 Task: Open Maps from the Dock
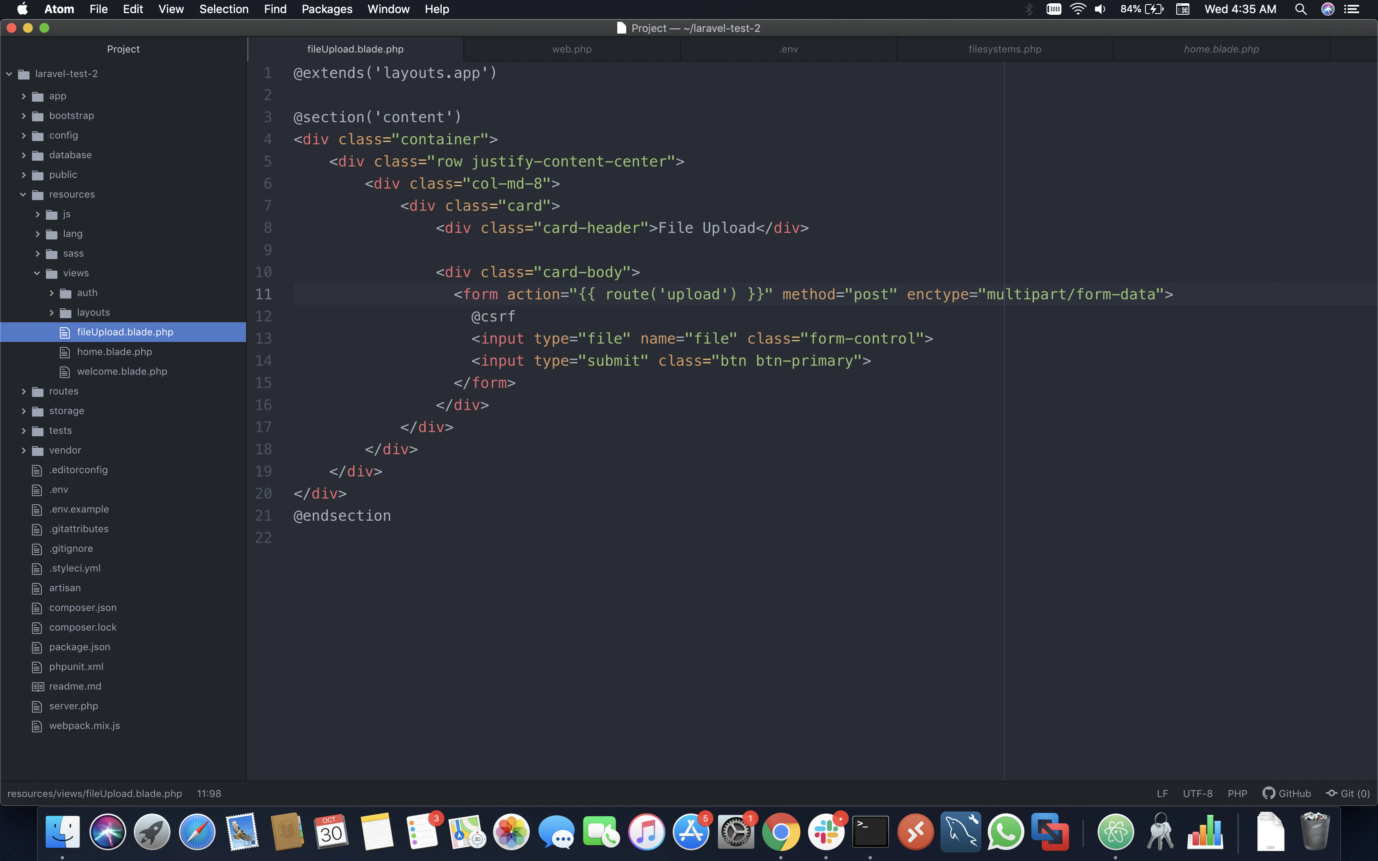pyautogui.click(x=466, y=832)
